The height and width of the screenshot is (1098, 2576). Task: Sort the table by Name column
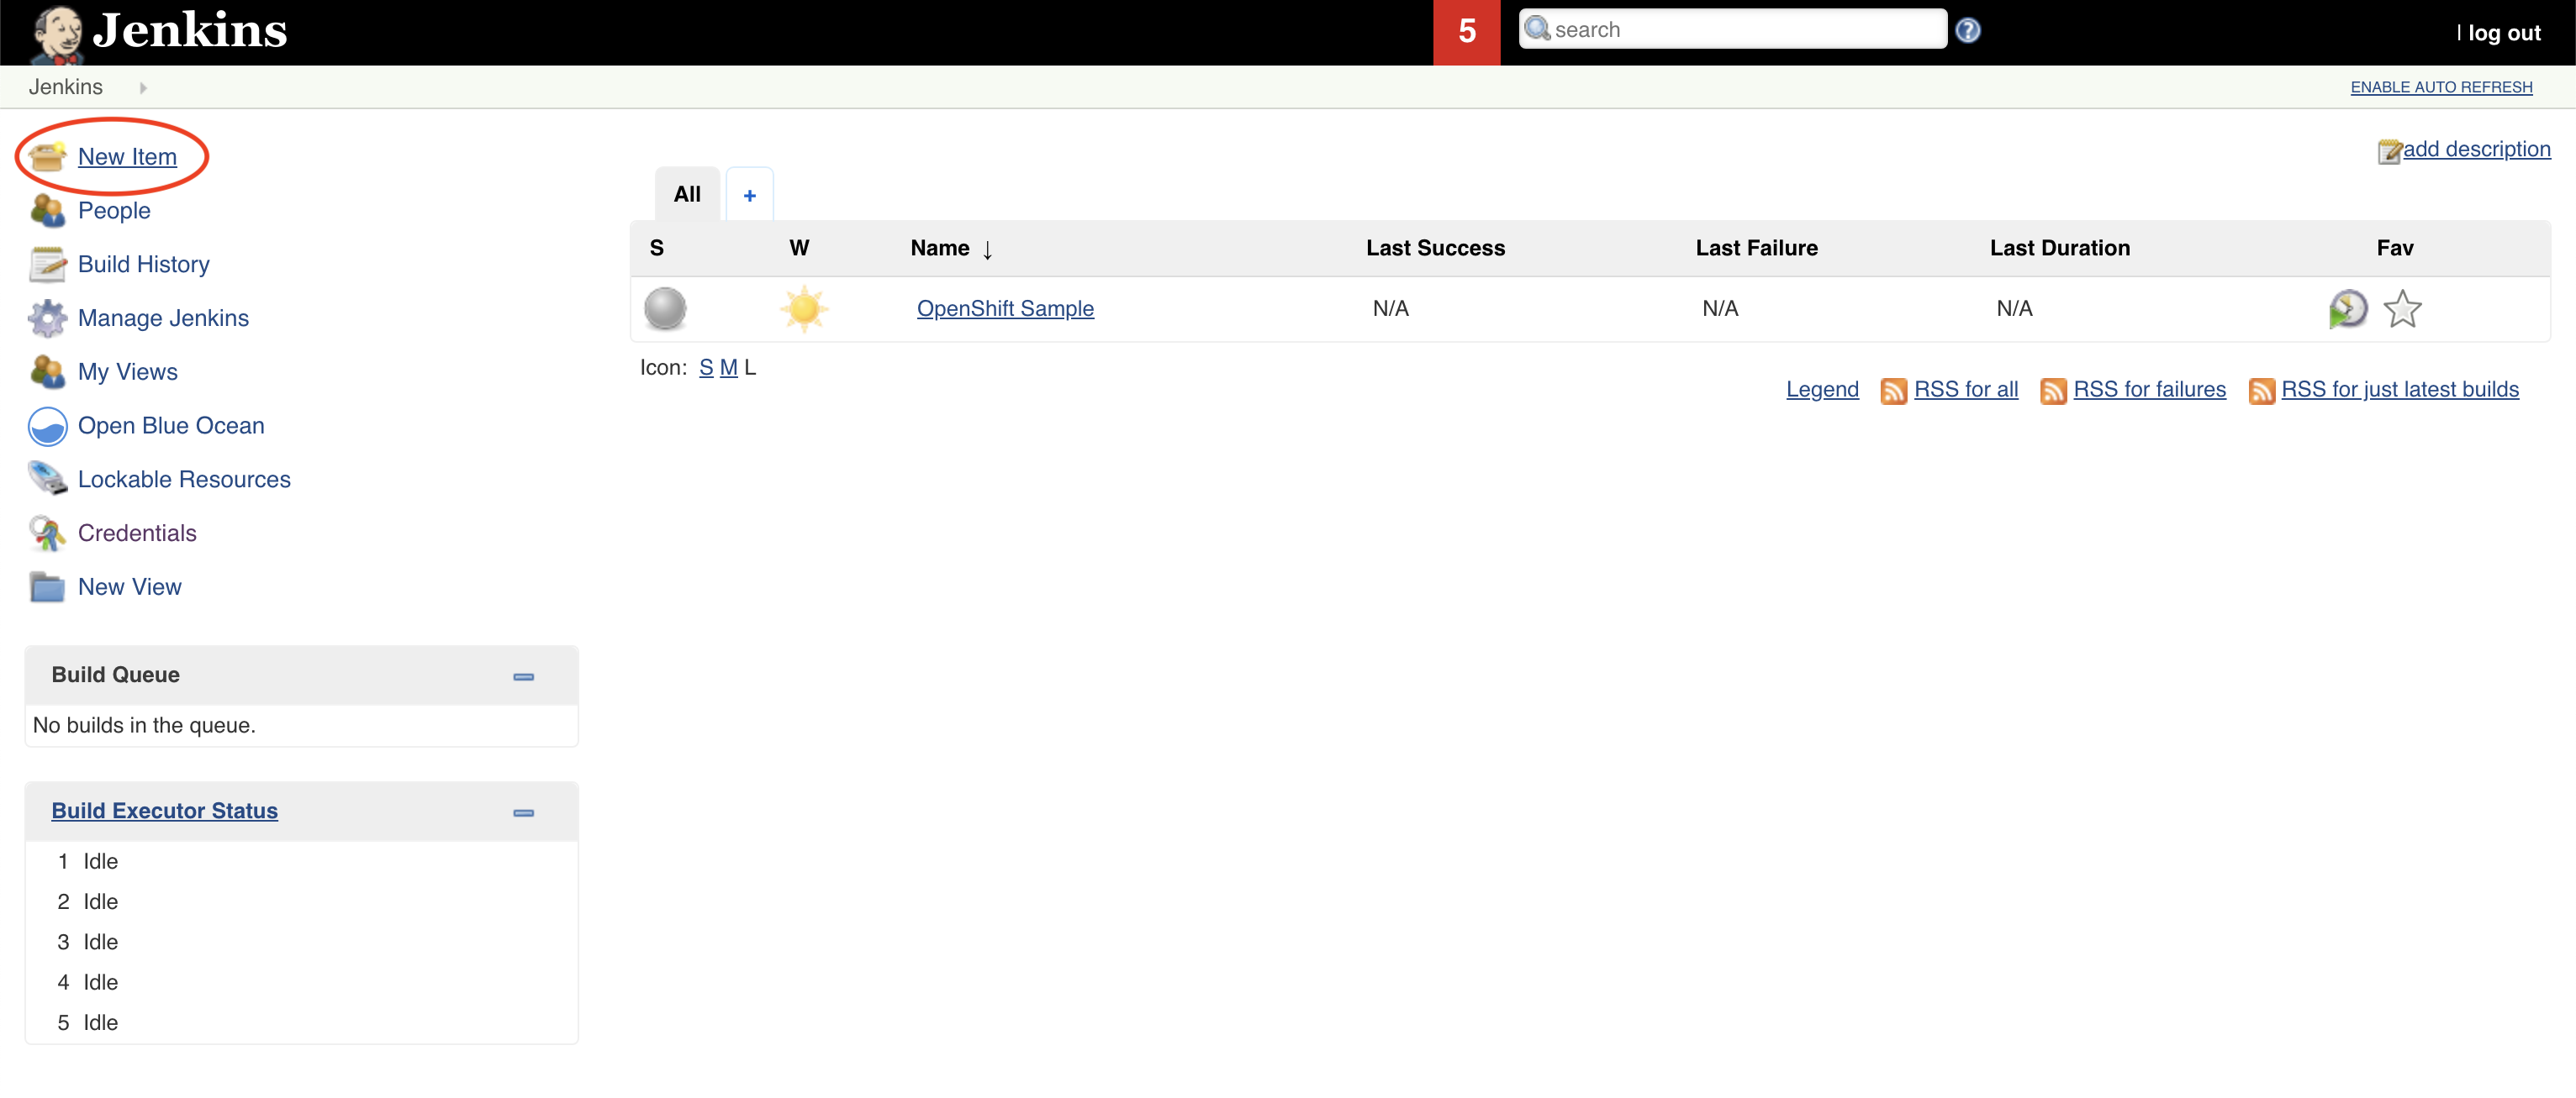click(x=951, y=249)
